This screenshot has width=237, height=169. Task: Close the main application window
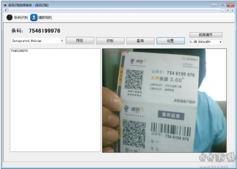point(230,5)
